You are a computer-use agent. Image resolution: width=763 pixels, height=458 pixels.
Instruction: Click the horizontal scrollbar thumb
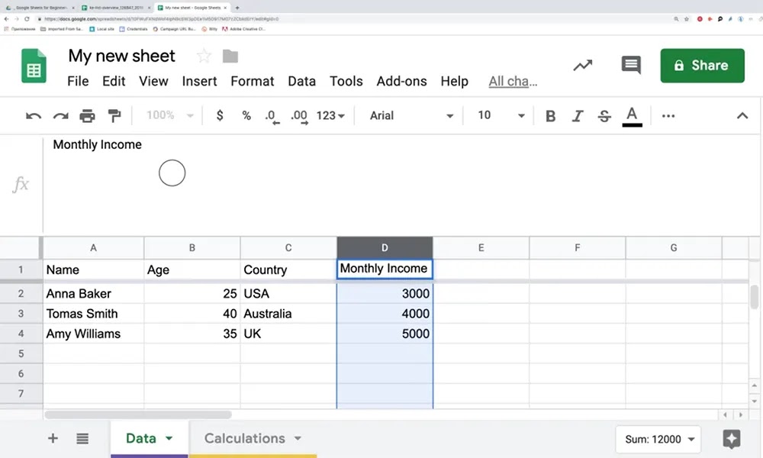coord(138,414)
